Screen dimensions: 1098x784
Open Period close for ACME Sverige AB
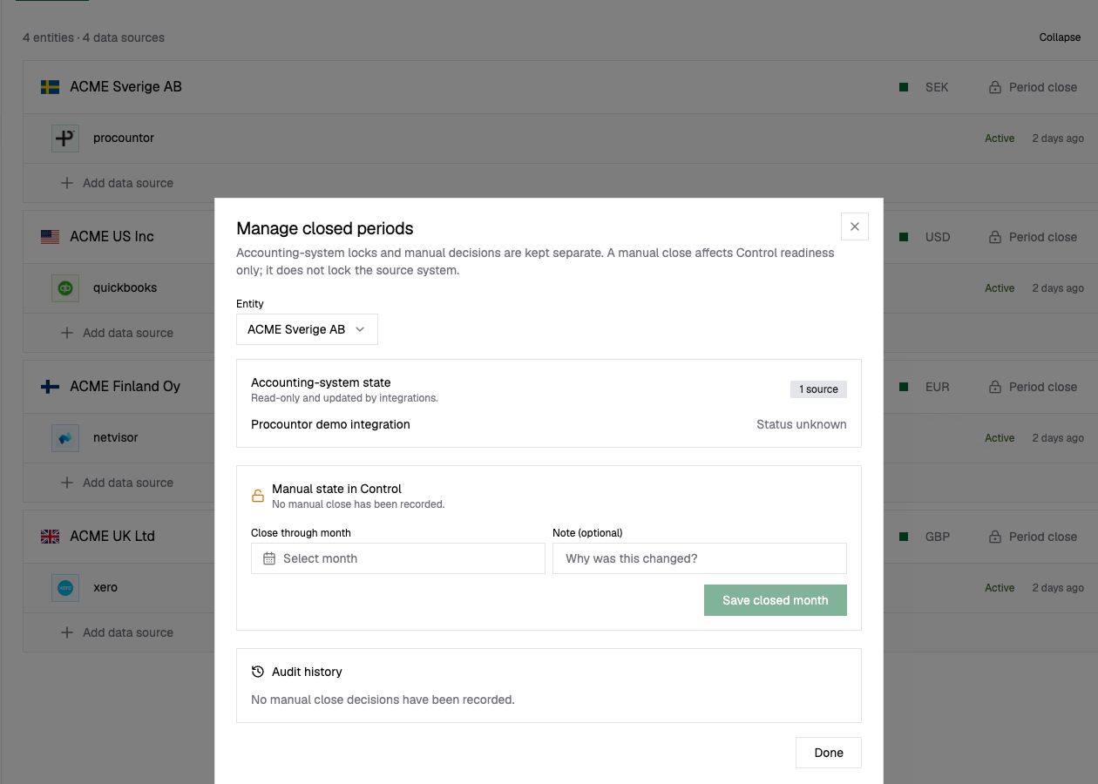click(x=1033, y=87)
